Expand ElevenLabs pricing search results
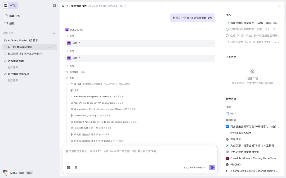 tap(71, 97)
